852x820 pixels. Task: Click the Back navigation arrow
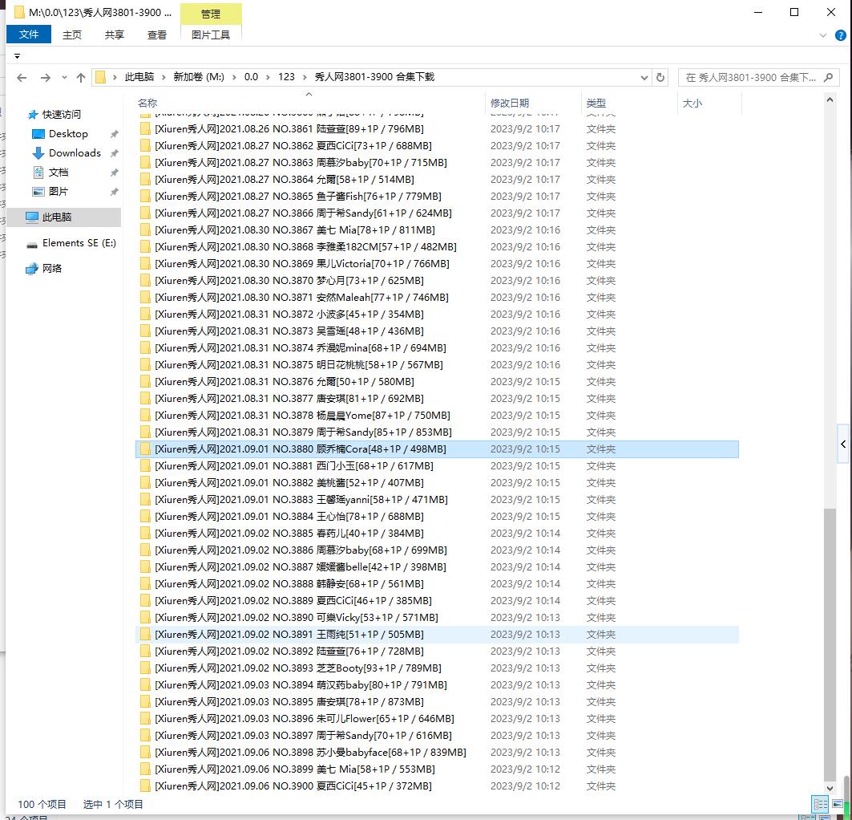[22, 78]
